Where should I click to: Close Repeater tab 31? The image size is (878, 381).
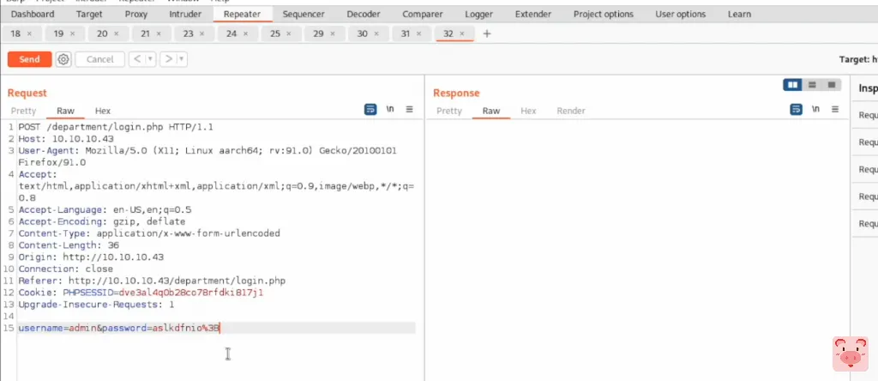tap(419, 33)
